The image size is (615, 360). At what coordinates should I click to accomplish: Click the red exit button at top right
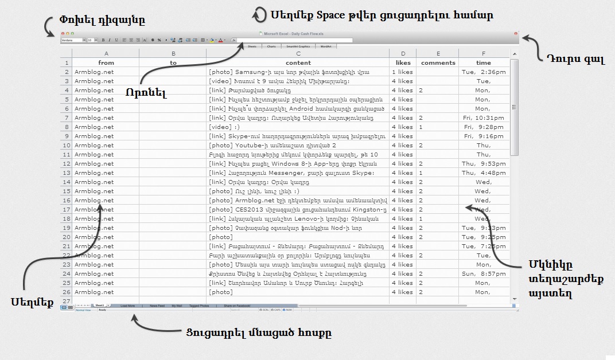pos(516,34)
